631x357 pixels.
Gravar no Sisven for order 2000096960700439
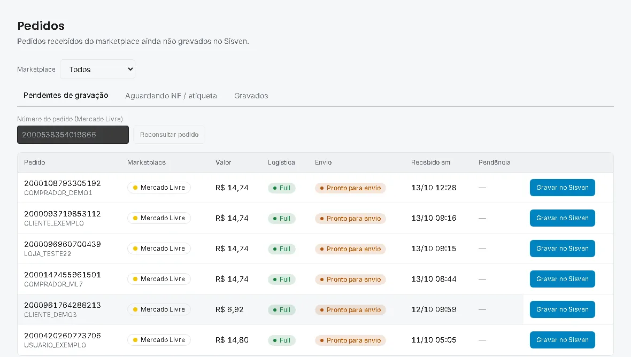562,249
